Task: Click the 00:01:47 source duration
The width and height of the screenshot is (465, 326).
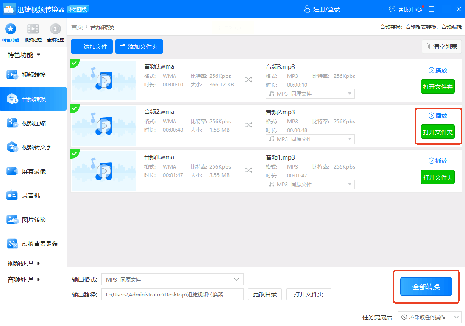Action: point(173,175)
